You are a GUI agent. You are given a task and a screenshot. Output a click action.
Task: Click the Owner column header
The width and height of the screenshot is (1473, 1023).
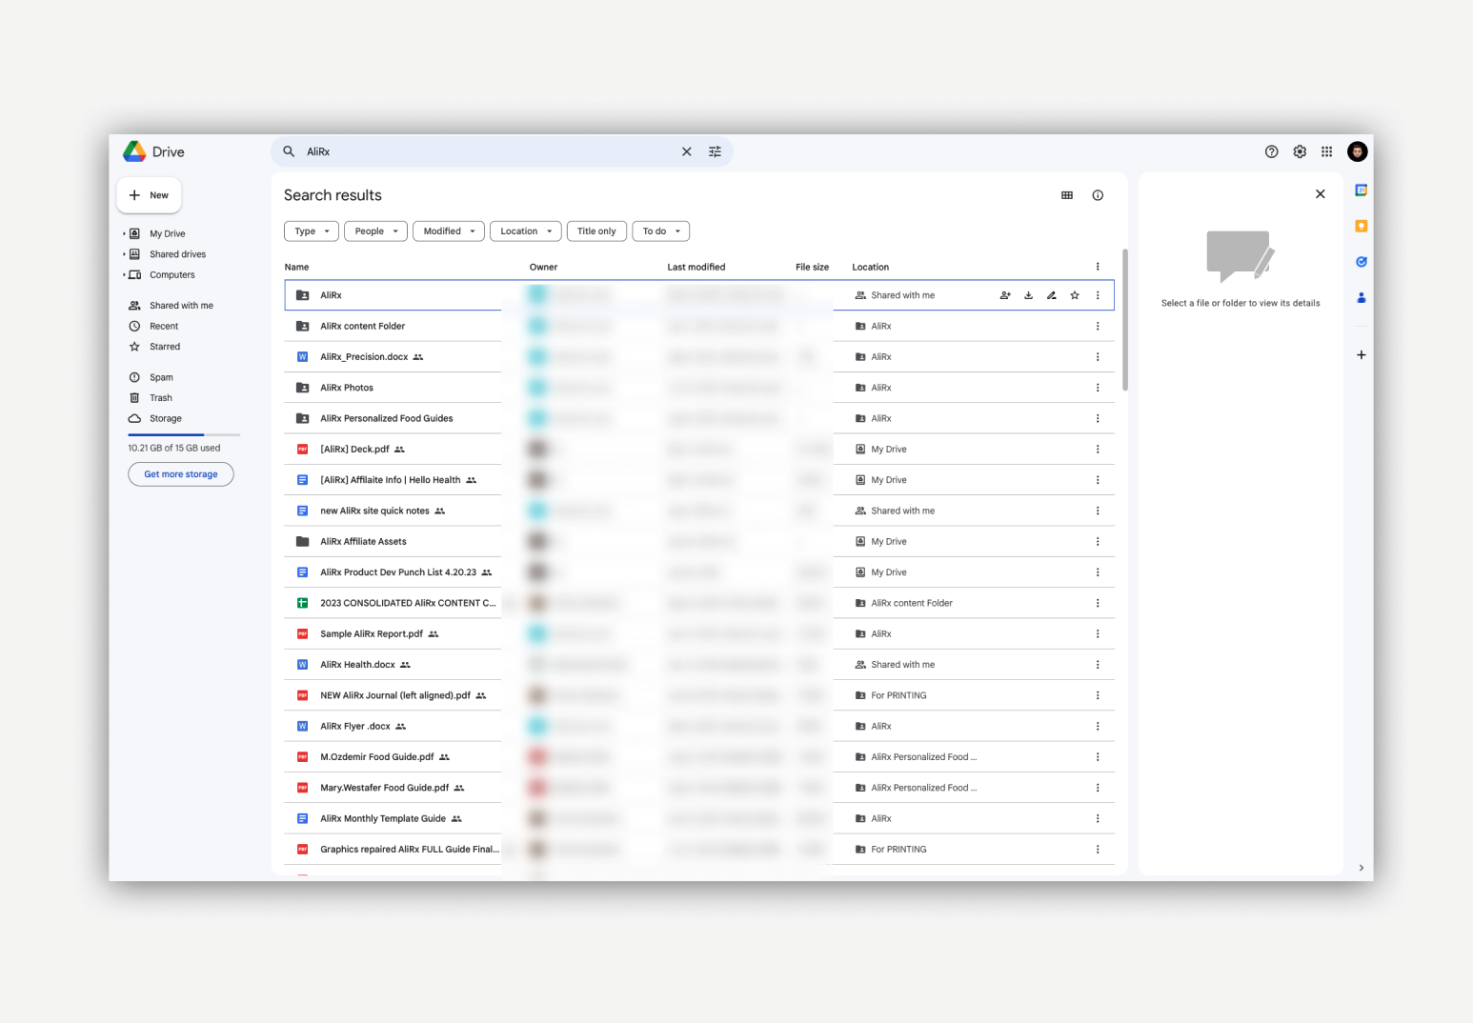(x=543, y=267)
